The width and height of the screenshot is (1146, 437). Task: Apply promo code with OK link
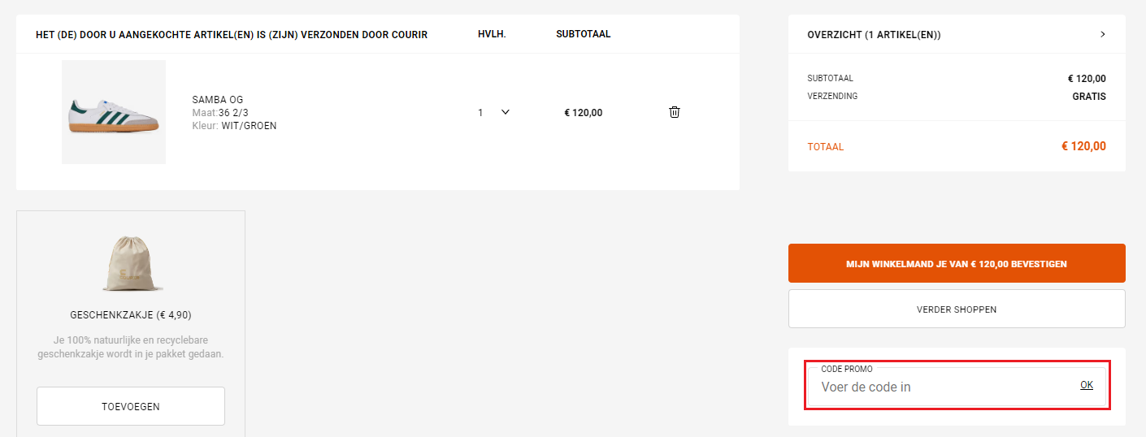point(1087,385)
